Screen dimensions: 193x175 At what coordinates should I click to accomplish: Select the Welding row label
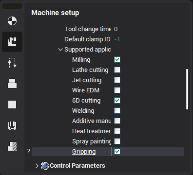[83, 111]
